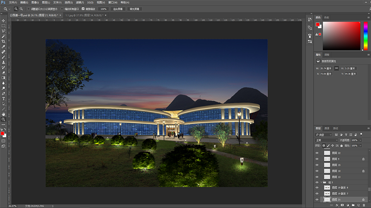Uncheck the 细微缩放 checkbox
The height and width of the screenshot is (208, 371).
83,9
